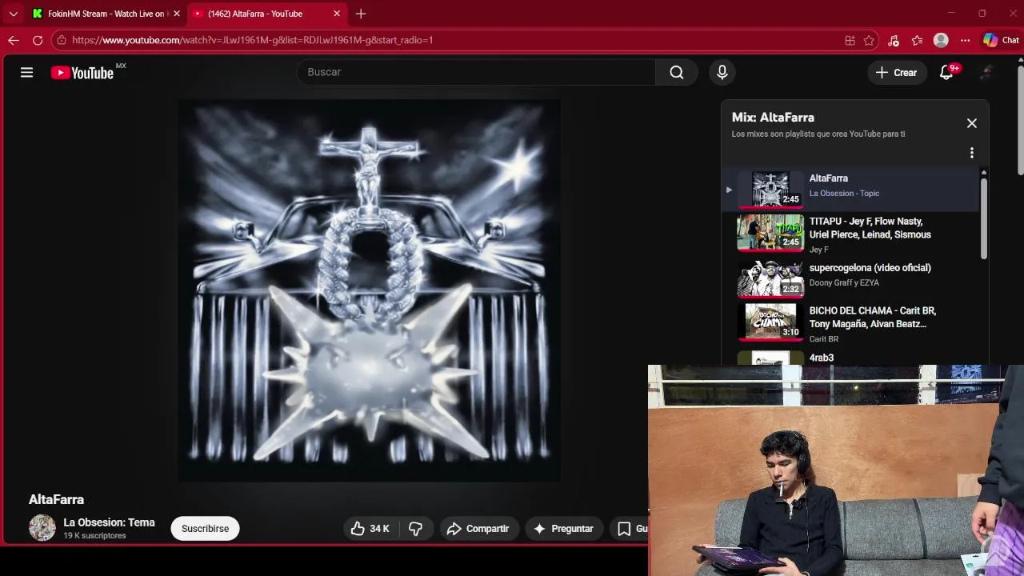Open the Crear create menu
The height and width of the screenshot is (576, 1024).
(x=896, y=72)
